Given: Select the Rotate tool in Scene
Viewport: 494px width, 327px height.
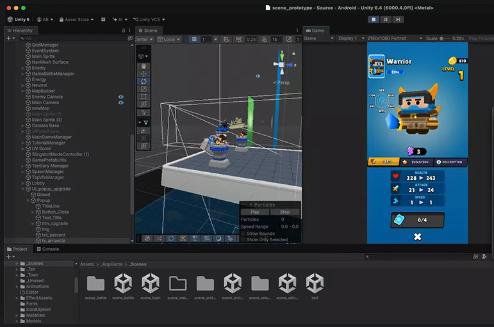Looking at the screenshot, I should [144, 81].
